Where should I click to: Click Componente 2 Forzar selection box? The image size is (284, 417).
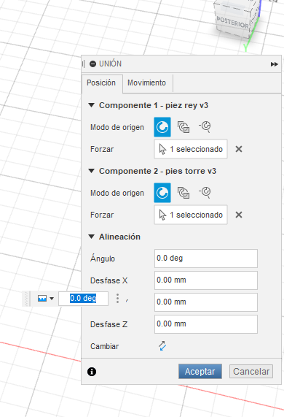[x=191, y=215]
